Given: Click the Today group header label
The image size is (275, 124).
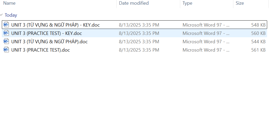Looking at the screenshot, I should (11, 15).
